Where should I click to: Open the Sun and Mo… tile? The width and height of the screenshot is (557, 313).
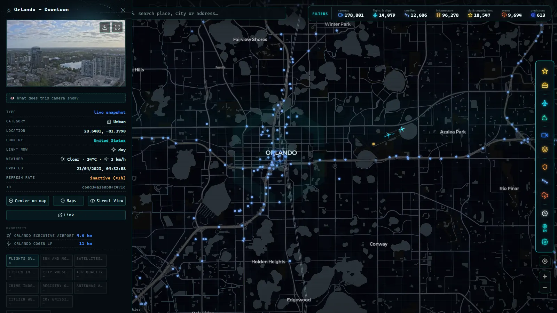point(56,260)
